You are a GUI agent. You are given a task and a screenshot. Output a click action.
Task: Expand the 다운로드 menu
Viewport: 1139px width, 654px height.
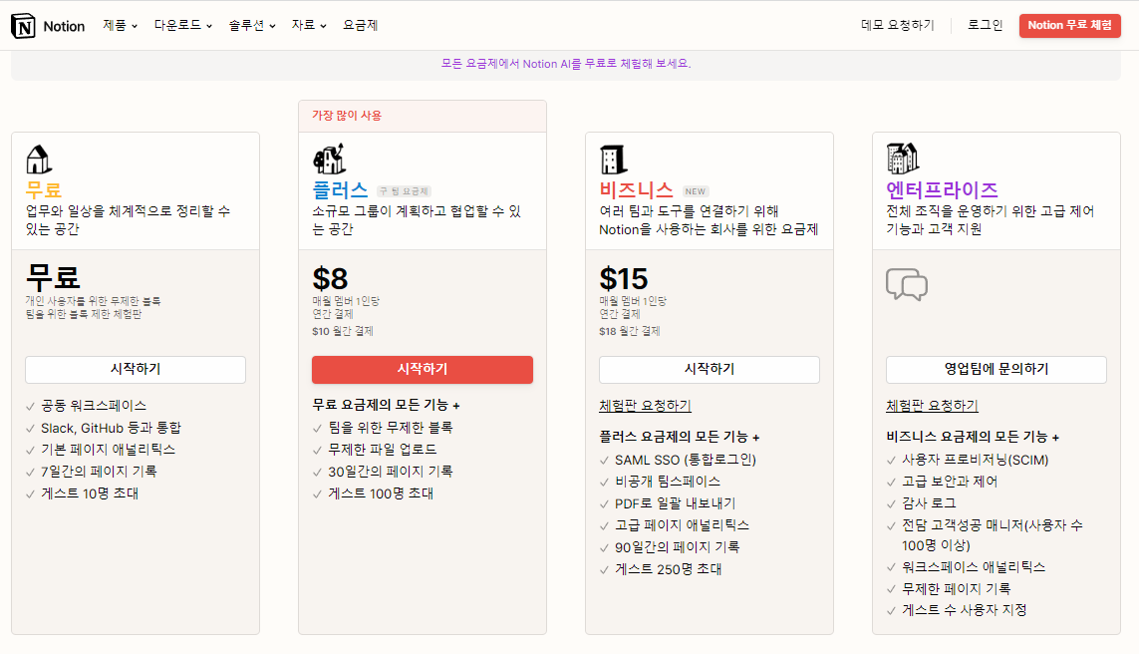(x=183, y=26)
